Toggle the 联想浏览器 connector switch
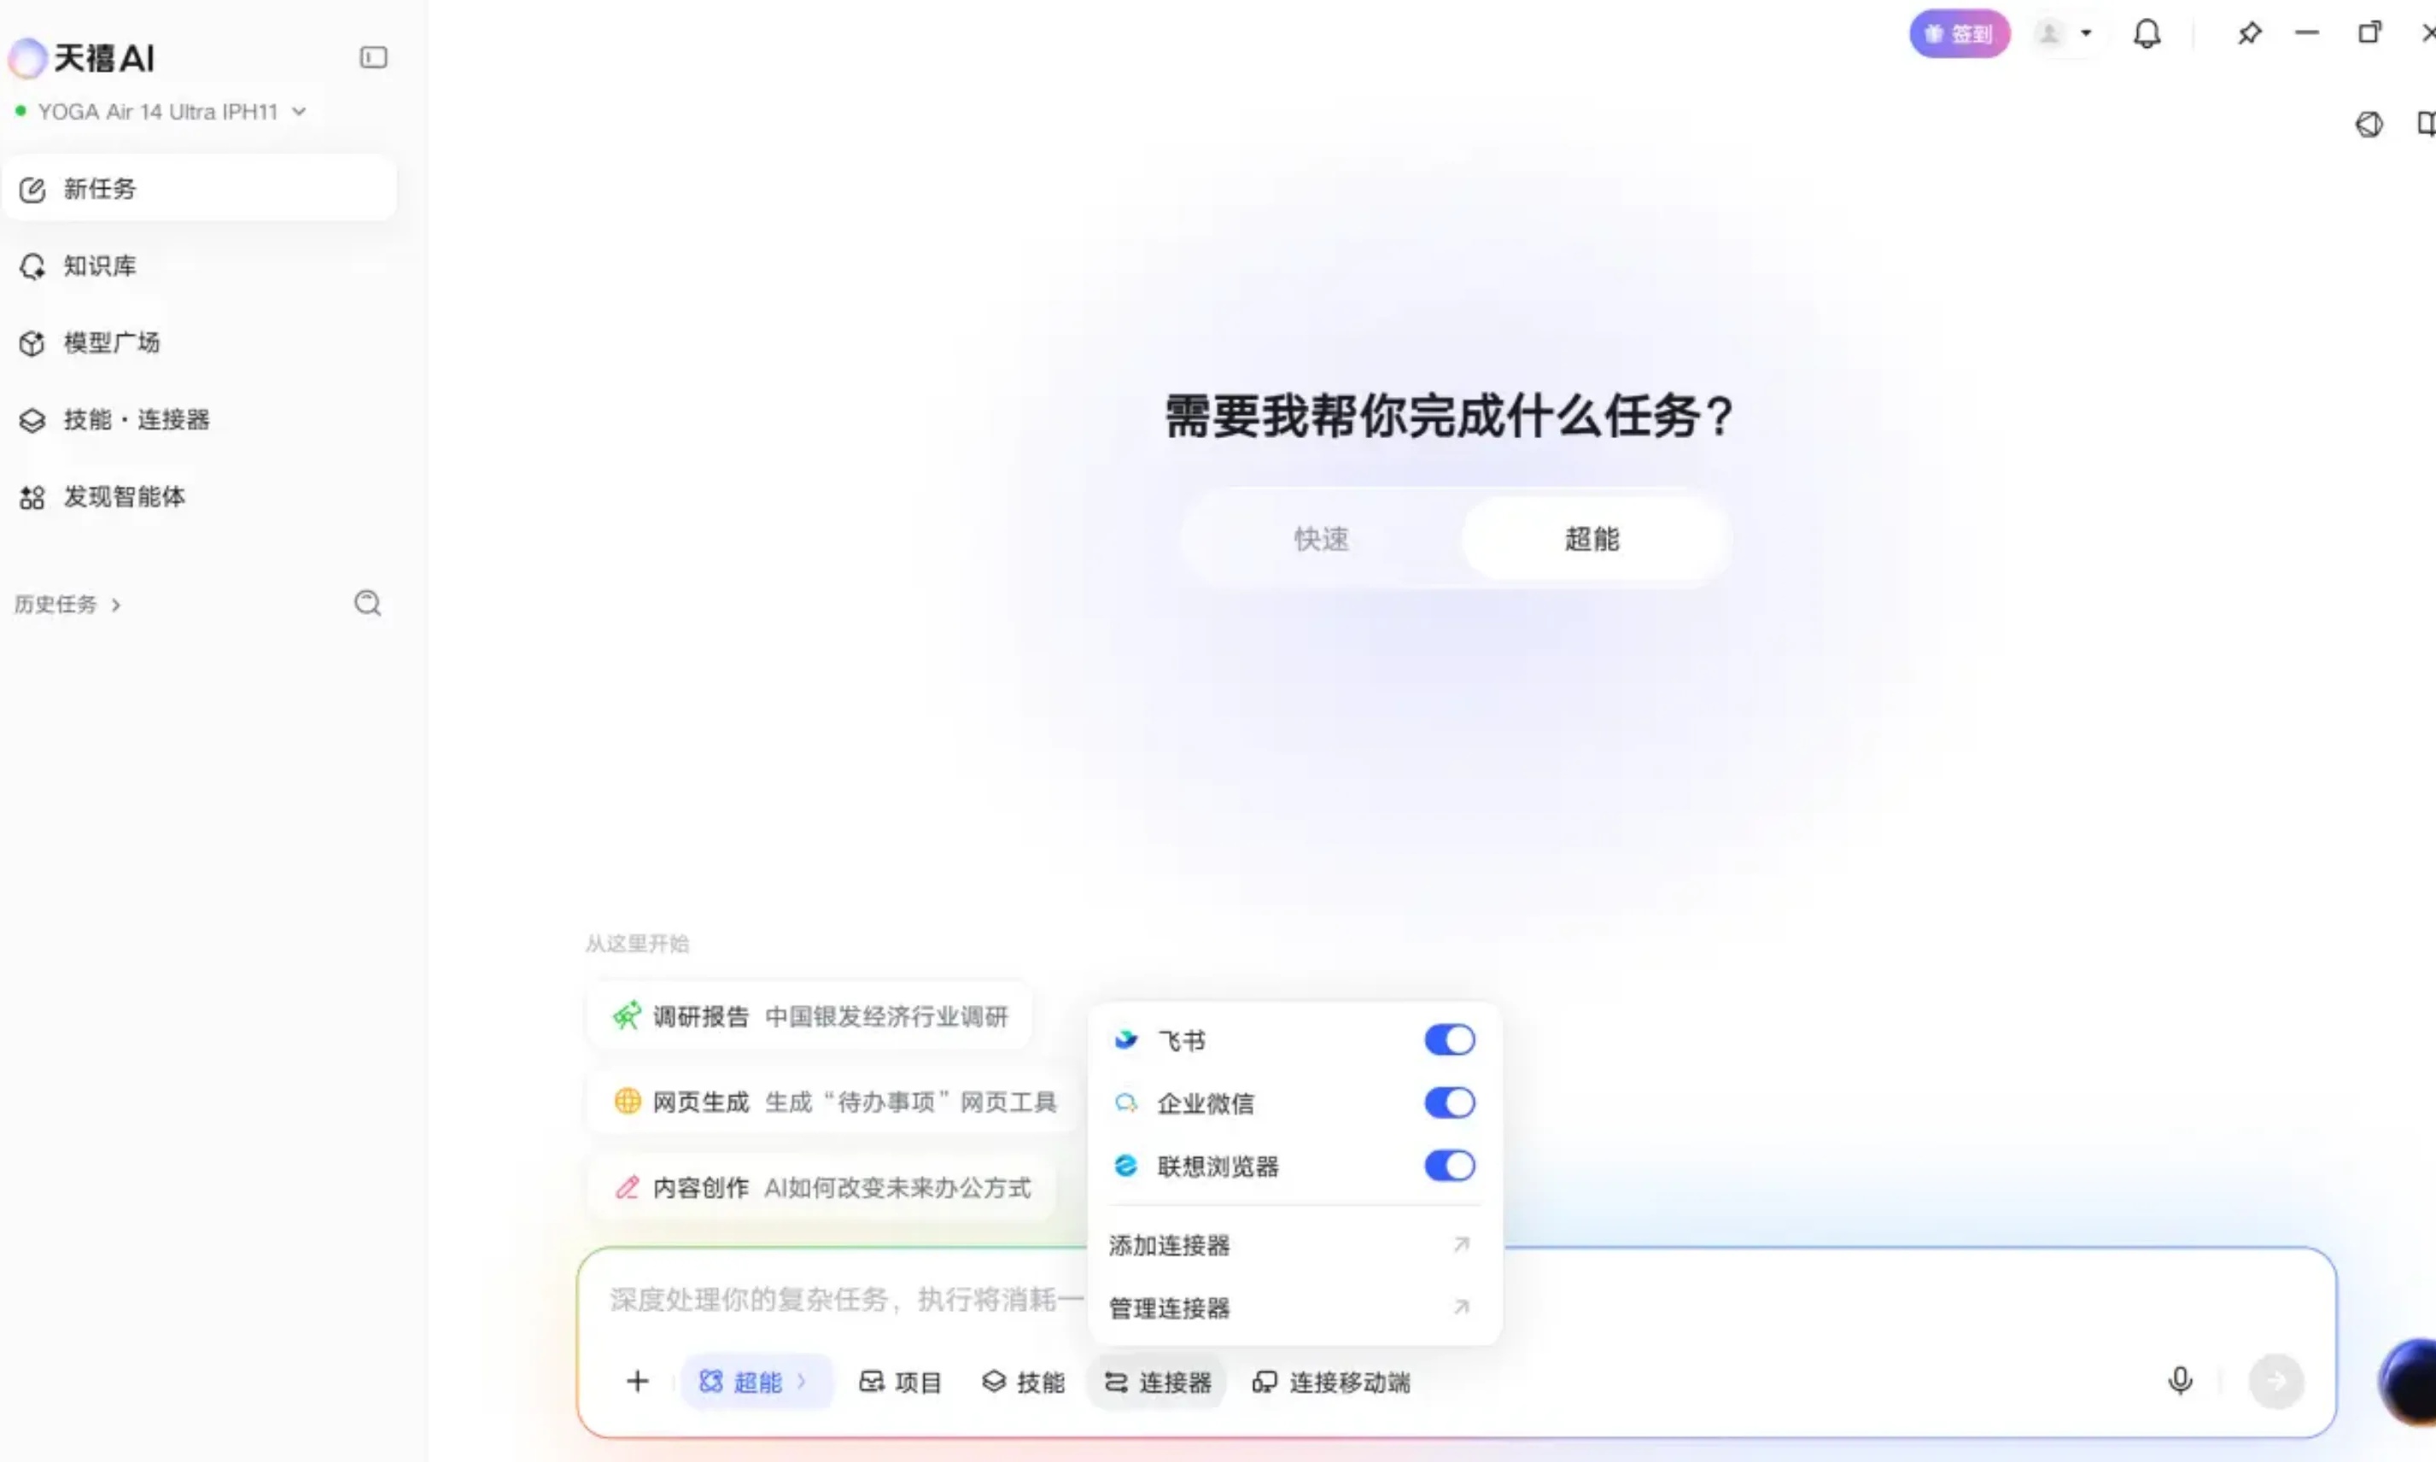Screen dimensions: 2436x1462 (x=1449, y=1166)
